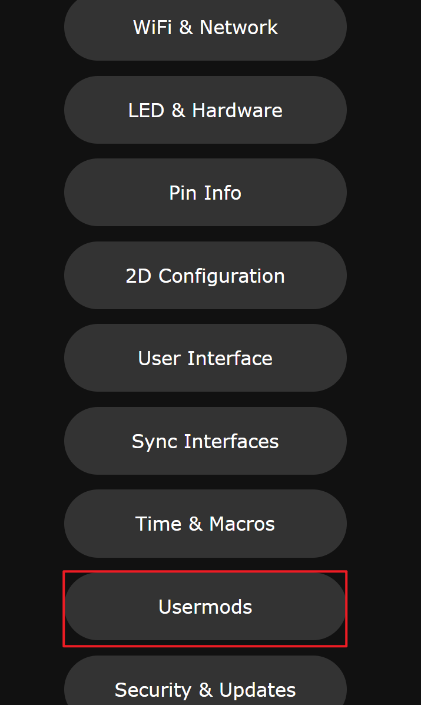The image size is (421, 705).
Task: Choose the WiFi & Network menu entry
Action: pyautogui.click(x=205, y=28)
